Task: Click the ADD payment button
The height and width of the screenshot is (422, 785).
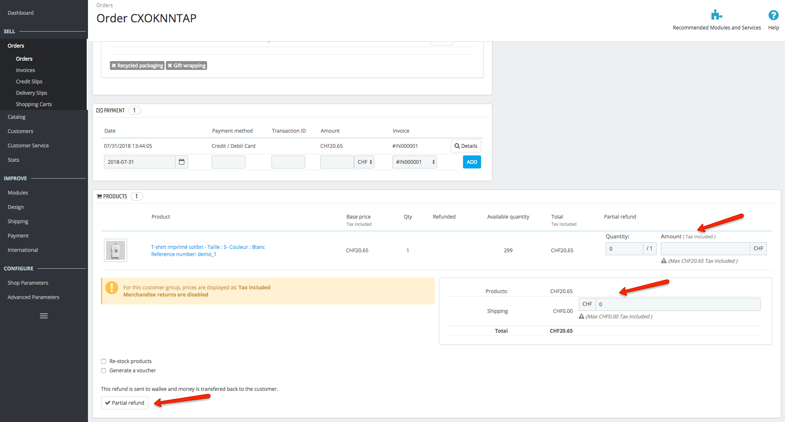Action: 471,162
